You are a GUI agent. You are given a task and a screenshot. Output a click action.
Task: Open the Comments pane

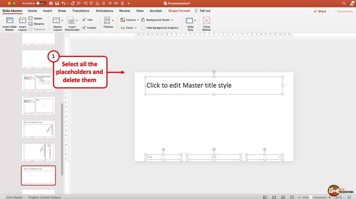(x=343, y=11)
